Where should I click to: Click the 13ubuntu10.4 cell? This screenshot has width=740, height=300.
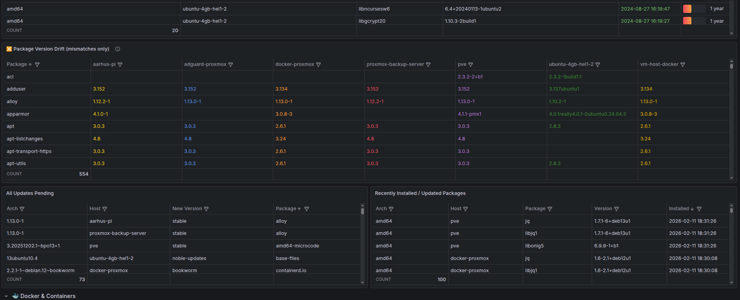[22, 258]
